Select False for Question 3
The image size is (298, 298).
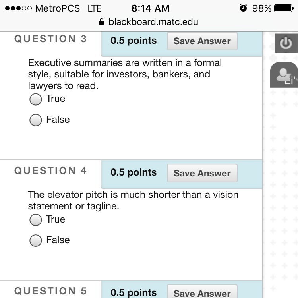[36, 120]
